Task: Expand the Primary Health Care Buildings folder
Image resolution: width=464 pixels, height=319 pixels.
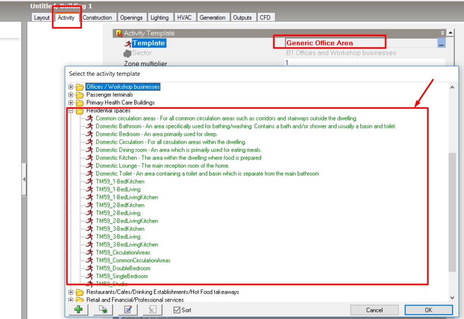Action: point(71,103)
